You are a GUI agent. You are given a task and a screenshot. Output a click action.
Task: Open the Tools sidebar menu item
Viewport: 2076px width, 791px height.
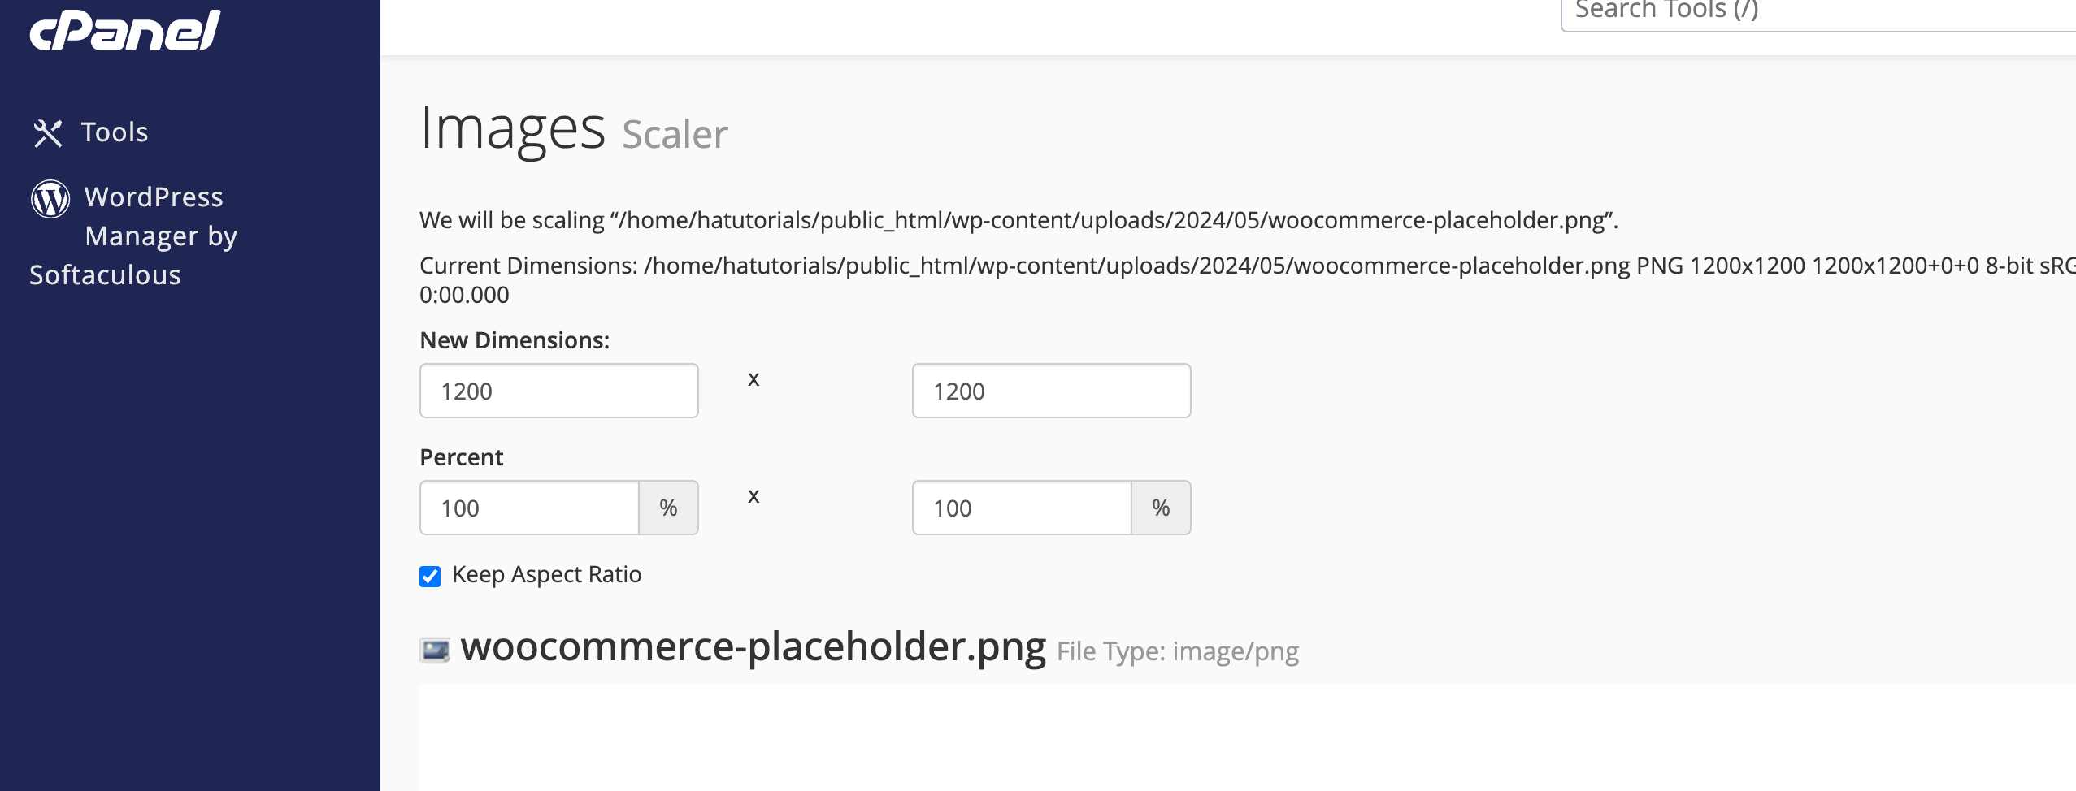tap(90, 132)
